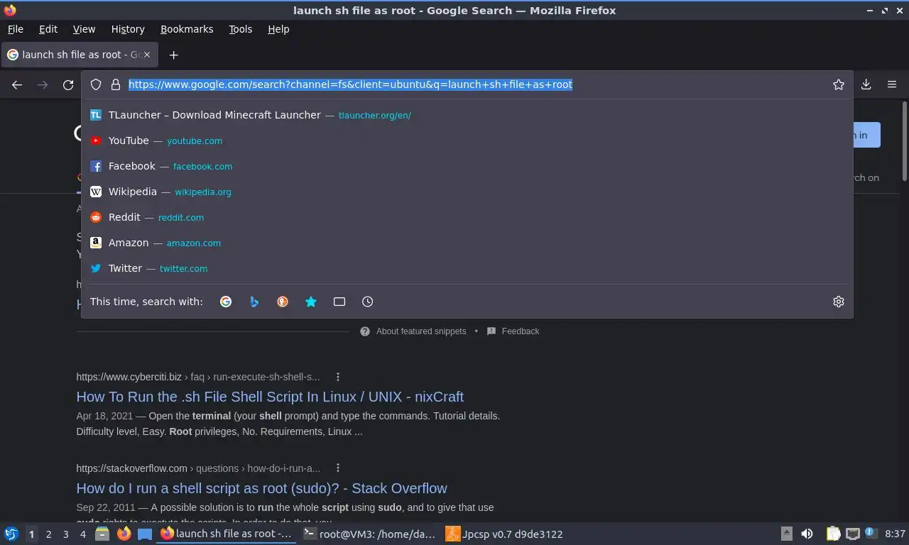Open the Firefox hamburger menu
Screen dimensions: 909x545
892,84
